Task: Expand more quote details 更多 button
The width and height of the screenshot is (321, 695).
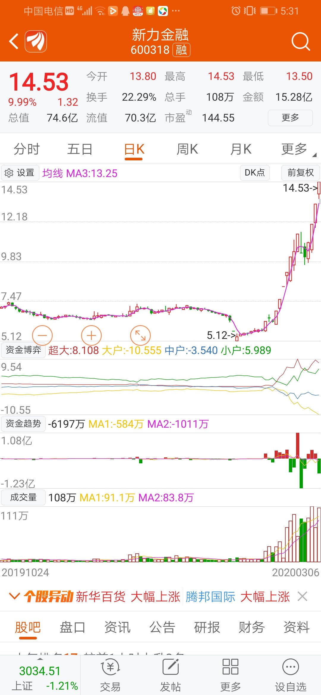Action: 290,118
